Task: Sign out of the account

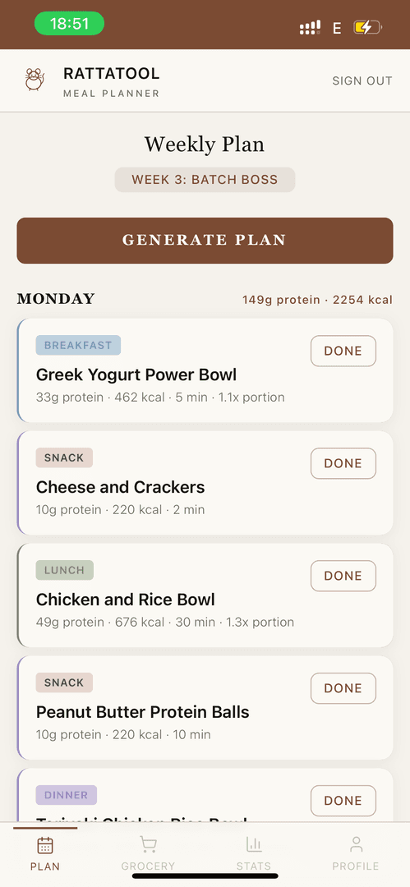Action: tap(362, 80)
